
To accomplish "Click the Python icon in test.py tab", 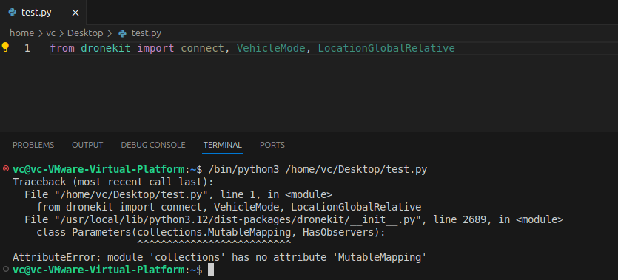I will click(12, 13).
